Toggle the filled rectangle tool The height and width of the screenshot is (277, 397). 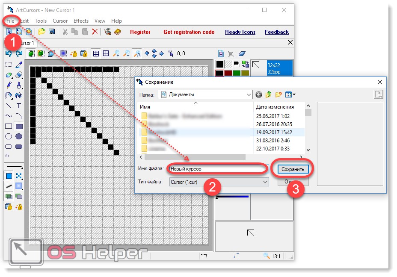(x=19, y=126)
